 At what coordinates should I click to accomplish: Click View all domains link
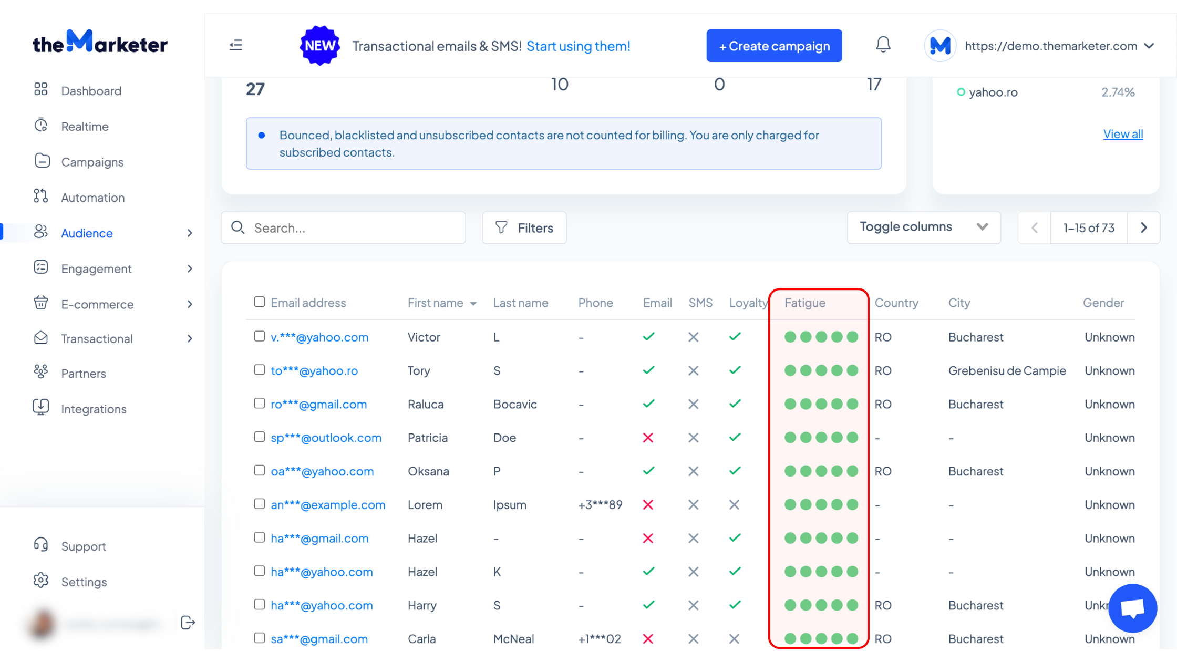tap(1123, 133)
